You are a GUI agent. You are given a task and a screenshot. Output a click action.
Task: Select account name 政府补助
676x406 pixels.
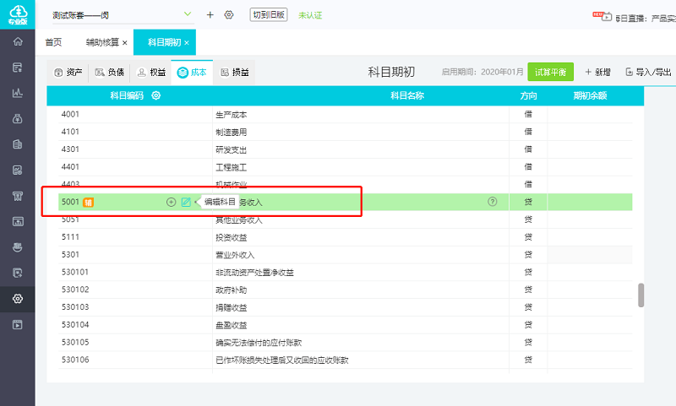point(231,290)
